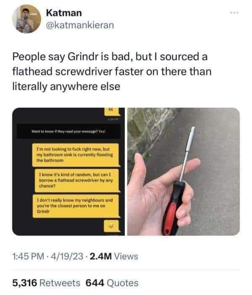This screenshot has height=295, width=252.
Task: View the 5,316 Retweets list
Action: [46, 283]
